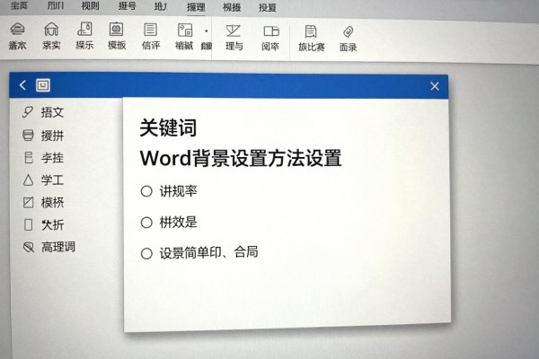The height and width of the screenshot is (359, 539).
Task: Open the first menu bar tab
Action: [19, 5]
